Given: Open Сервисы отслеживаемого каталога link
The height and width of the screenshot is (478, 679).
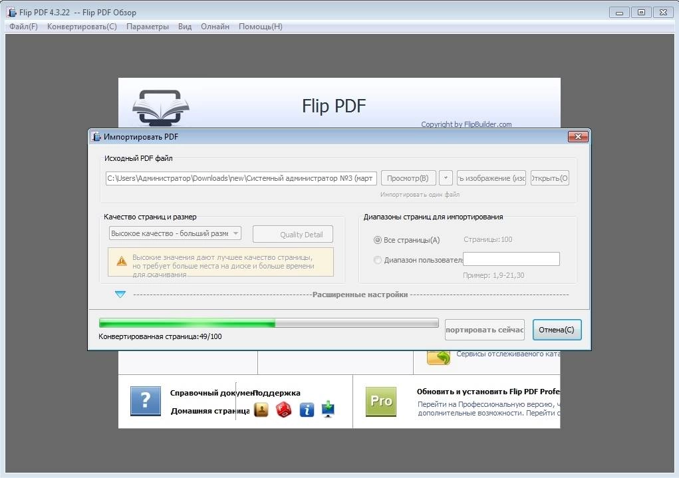Looking at the screenshot, I should (508, 354).
